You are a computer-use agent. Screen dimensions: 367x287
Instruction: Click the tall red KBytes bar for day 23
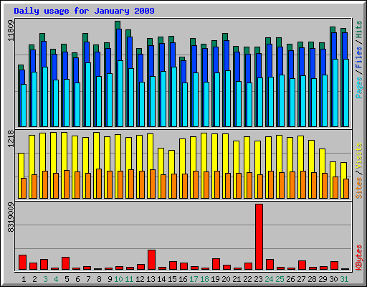pos(259,237)
